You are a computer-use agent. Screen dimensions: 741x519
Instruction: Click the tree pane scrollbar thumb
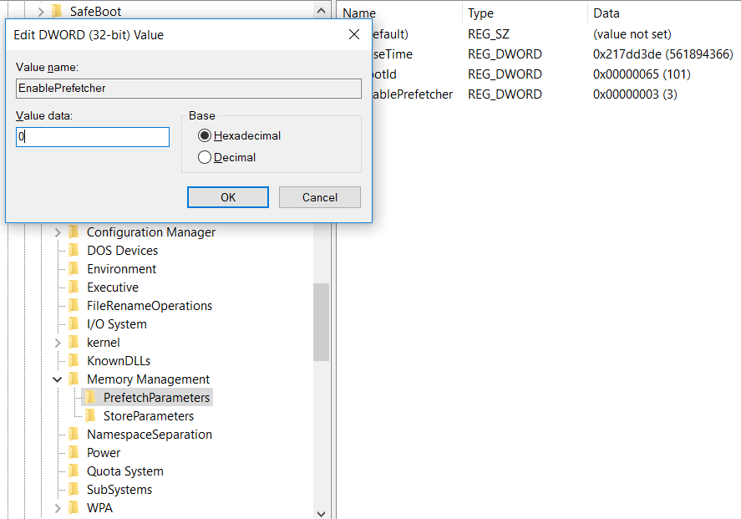322,322
